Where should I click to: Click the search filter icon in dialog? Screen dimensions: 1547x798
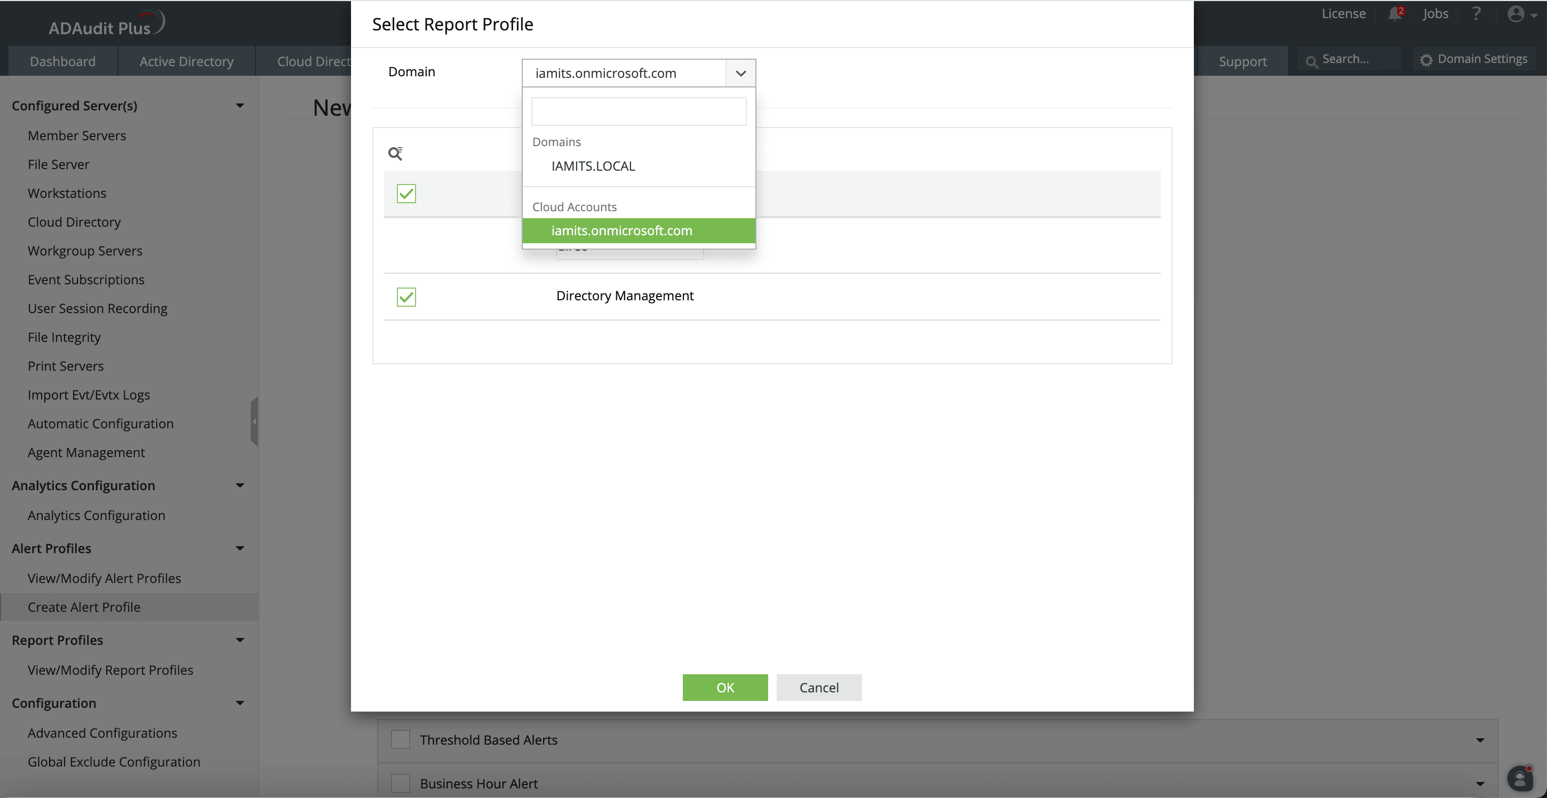pos(395,154)
